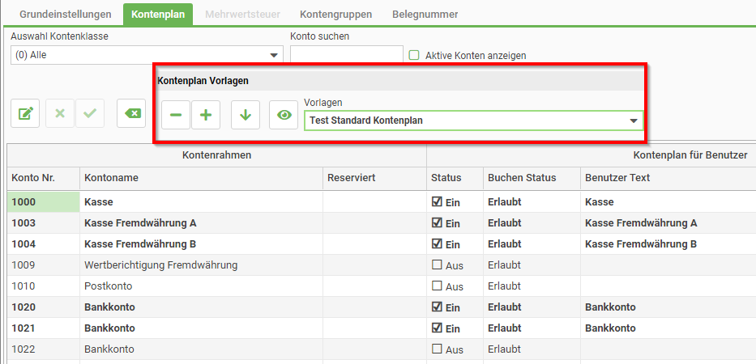Viewport: 756px width, 364px height.
Task: Remove template with minus icon
Action: point(176,115)
